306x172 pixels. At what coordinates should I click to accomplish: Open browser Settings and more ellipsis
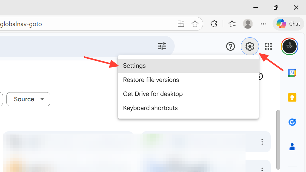(x=263, y=24)
